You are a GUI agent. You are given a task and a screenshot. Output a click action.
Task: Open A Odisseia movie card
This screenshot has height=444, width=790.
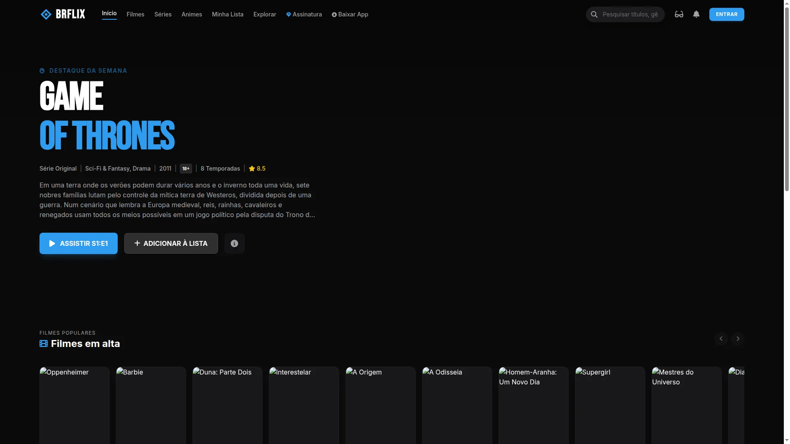click(457, 405)
